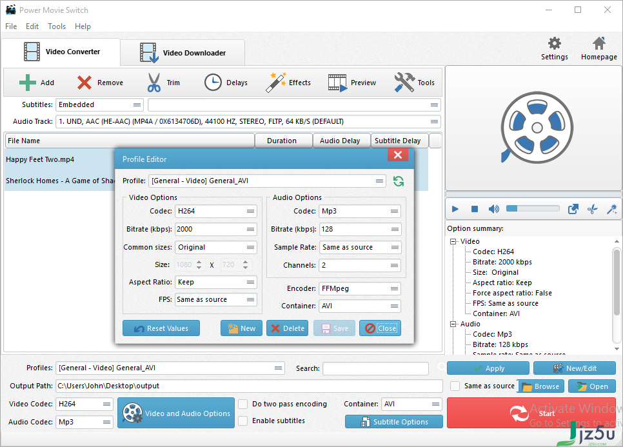
Task: Open the Sample Rate dropdown
Action: click(x=360, y=247)
